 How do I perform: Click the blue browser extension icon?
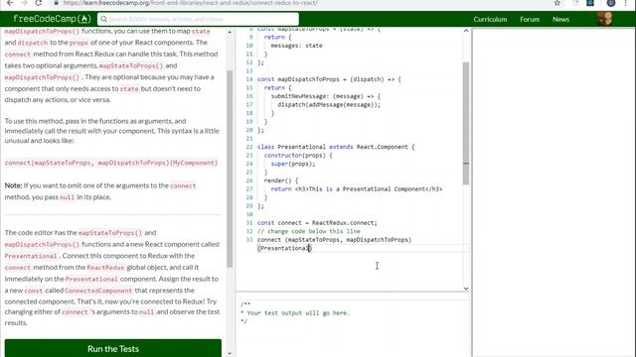point(590,3)
